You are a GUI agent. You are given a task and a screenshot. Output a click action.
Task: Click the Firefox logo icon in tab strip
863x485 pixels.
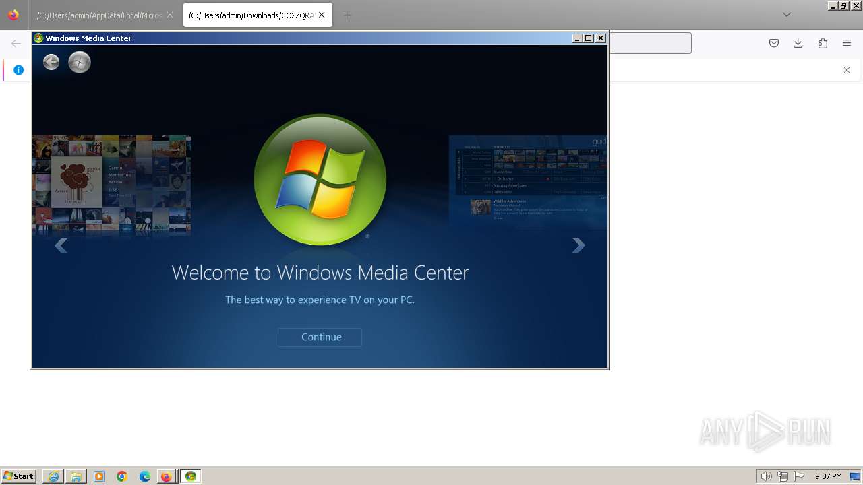(13, 14)
